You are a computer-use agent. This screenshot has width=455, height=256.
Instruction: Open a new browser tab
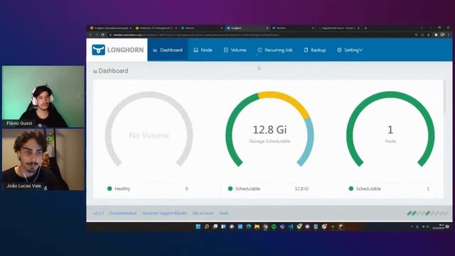(x=365, y=28)
